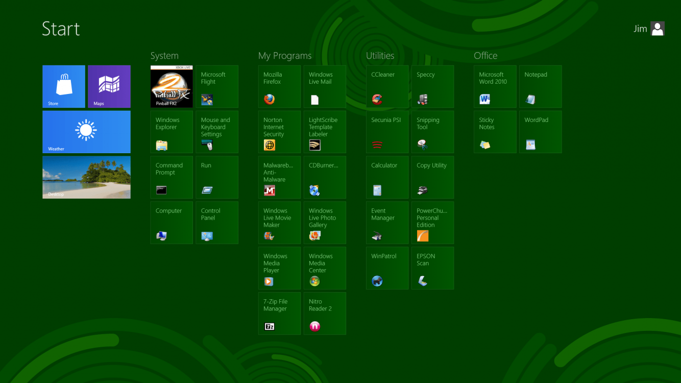
Task: Open Microsoft Word 2010
Action: coord(495,86)
